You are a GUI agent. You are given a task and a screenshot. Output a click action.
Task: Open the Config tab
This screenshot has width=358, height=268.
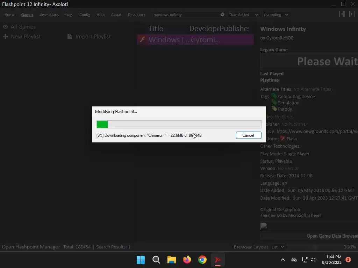coord(85,15)
